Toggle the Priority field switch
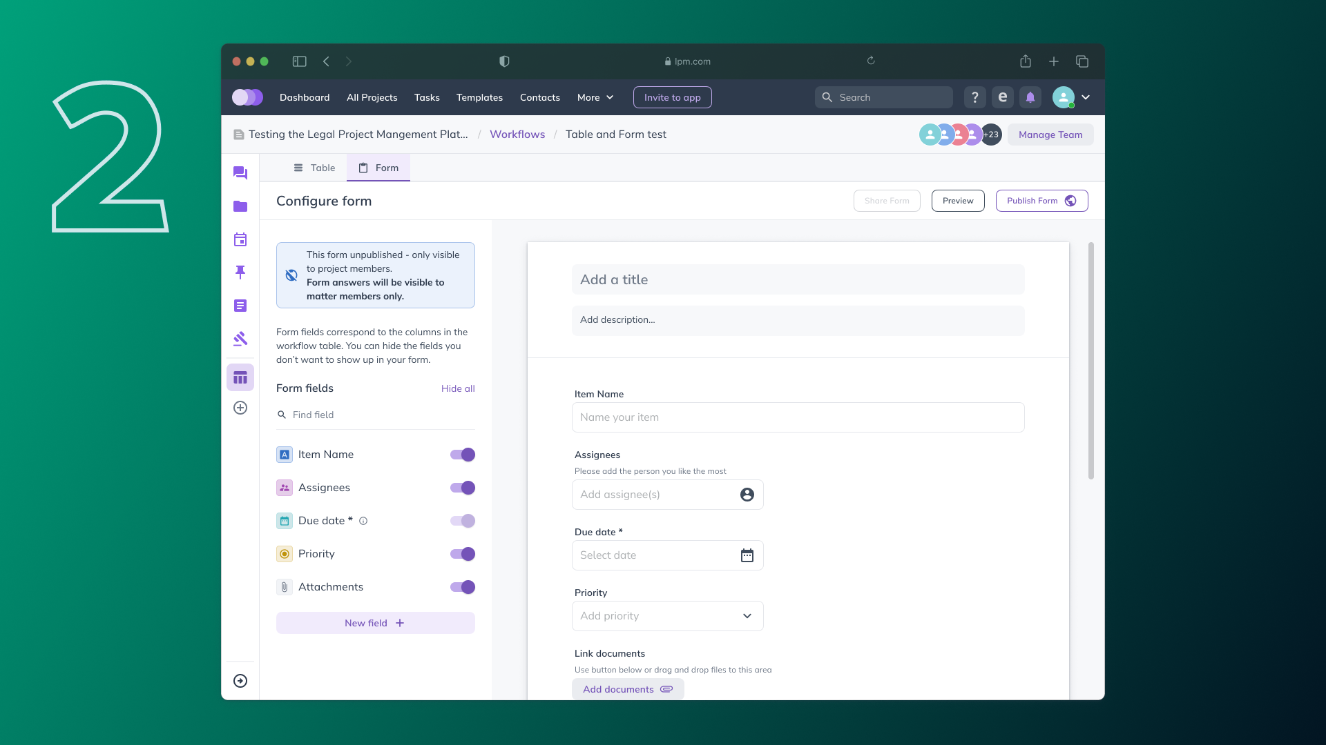Viewport: 1326px width, 745px height. coord(463,554)
